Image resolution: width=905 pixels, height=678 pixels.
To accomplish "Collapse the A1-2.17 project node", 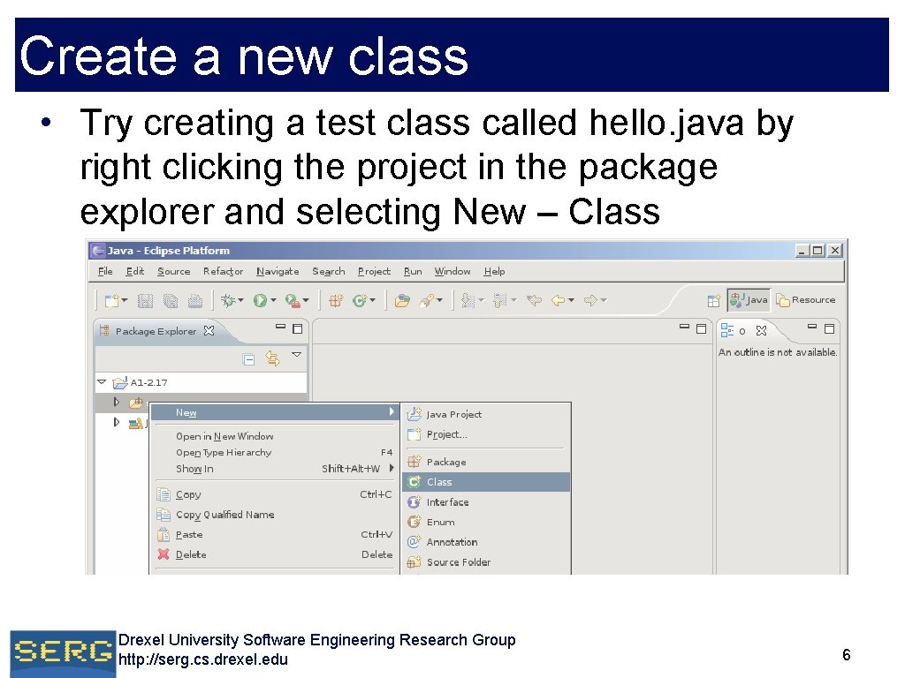I will point(103,381).
